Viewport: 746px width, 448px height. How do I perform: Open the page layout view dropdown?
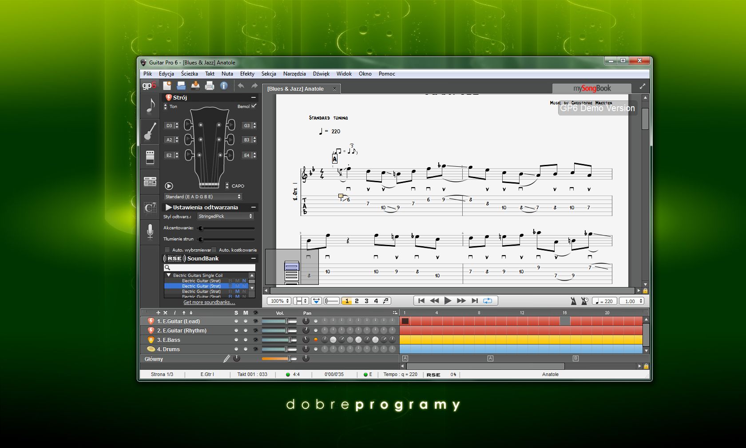[x=301, y=301]
